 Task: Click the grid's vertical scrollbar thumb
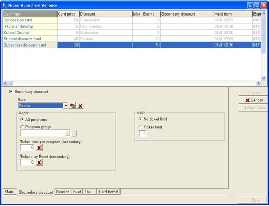[x=264, y=34]
